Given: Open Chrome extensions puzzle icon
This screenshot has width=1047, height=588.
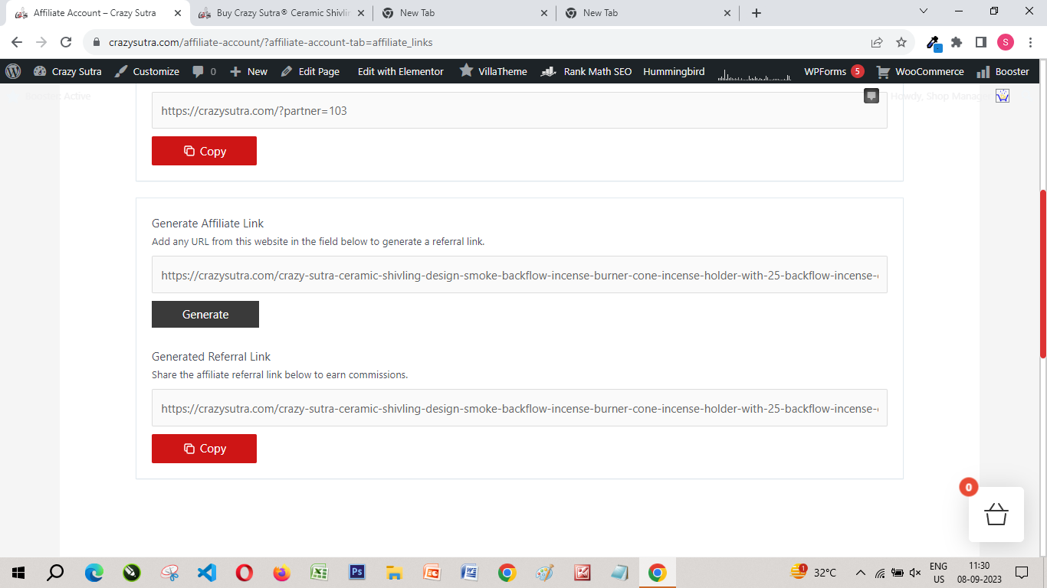Looking at the screenshot, I should pos(957,42).
